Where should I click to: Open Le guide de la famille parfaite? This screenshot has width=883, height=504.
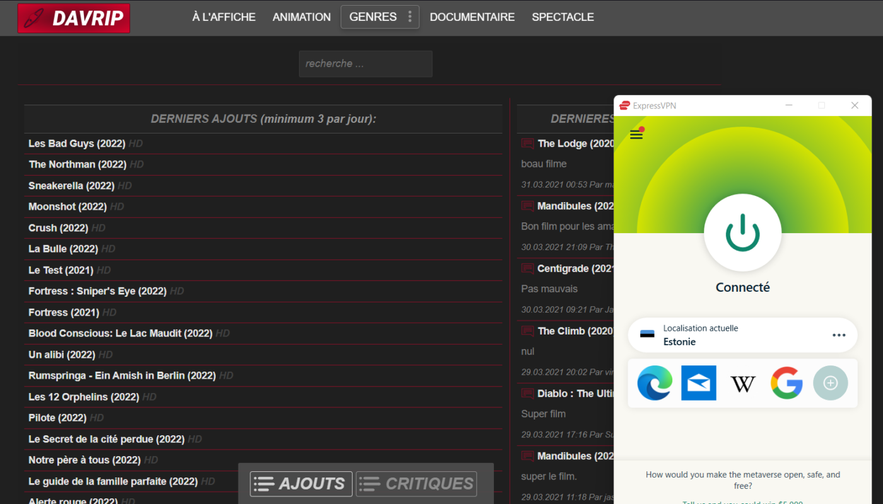point(113,481)
